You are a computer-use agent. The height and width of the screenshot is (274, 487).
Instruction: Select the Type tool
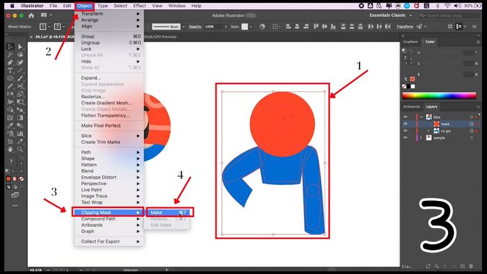click(10, 70)
